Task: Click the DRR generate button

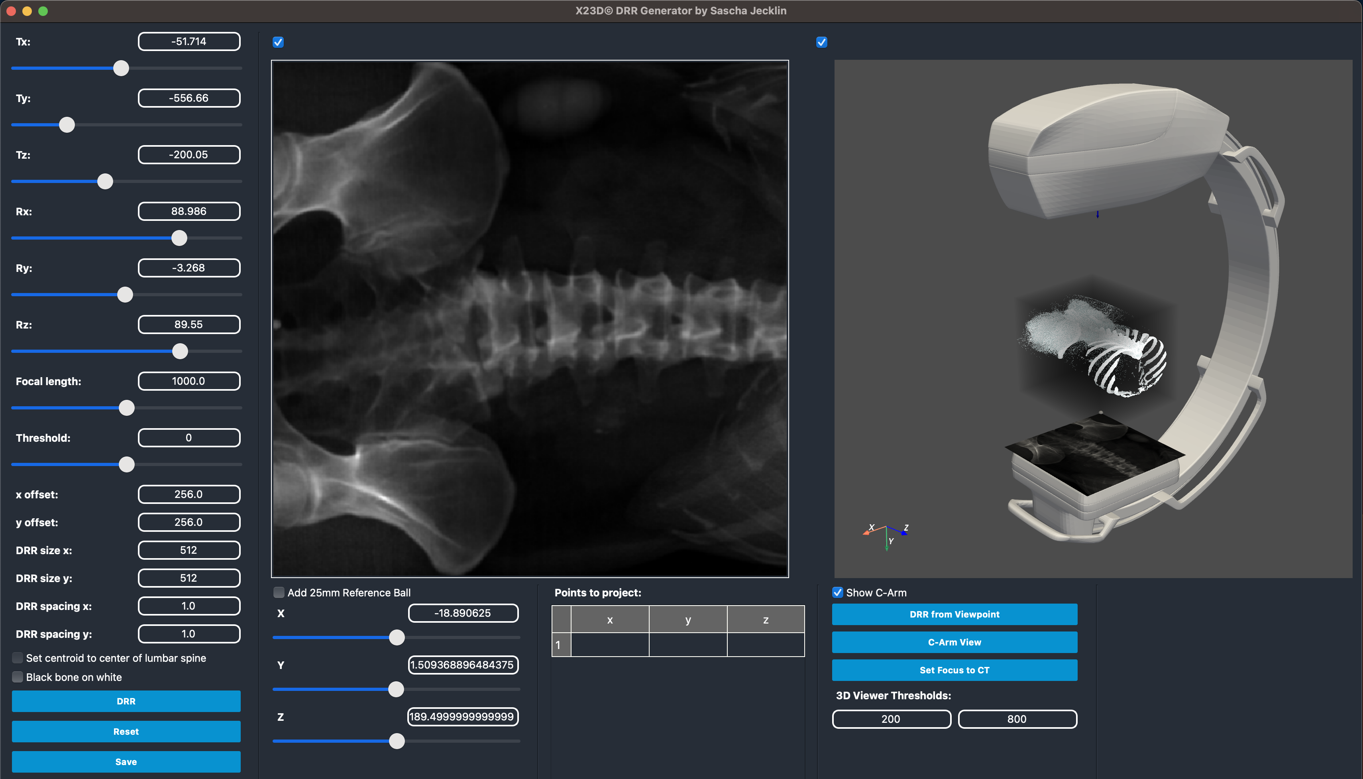Action: coord(126,701)
